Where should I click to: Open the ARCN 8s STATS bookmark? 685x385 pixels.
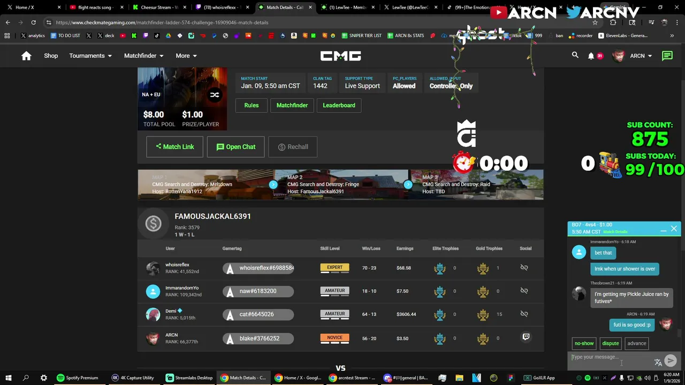click(x=405, y=36)
